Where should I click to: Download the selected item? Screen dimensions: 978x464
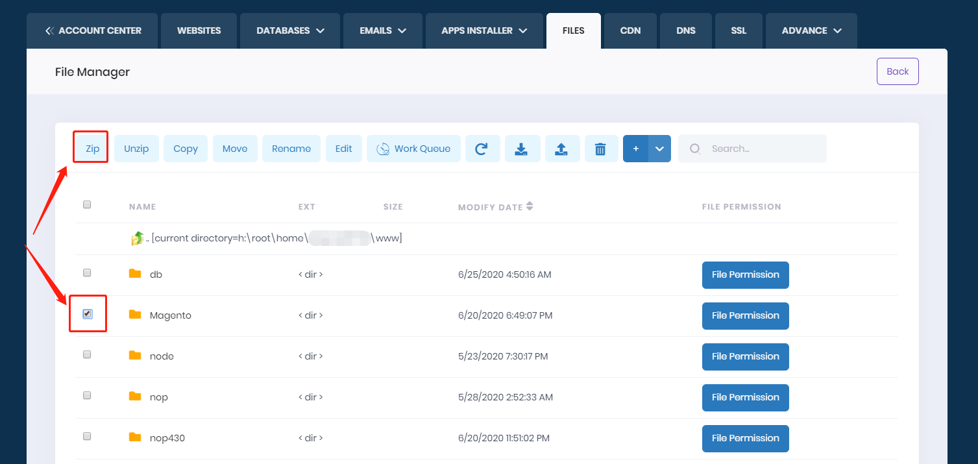tap(522, 149)
